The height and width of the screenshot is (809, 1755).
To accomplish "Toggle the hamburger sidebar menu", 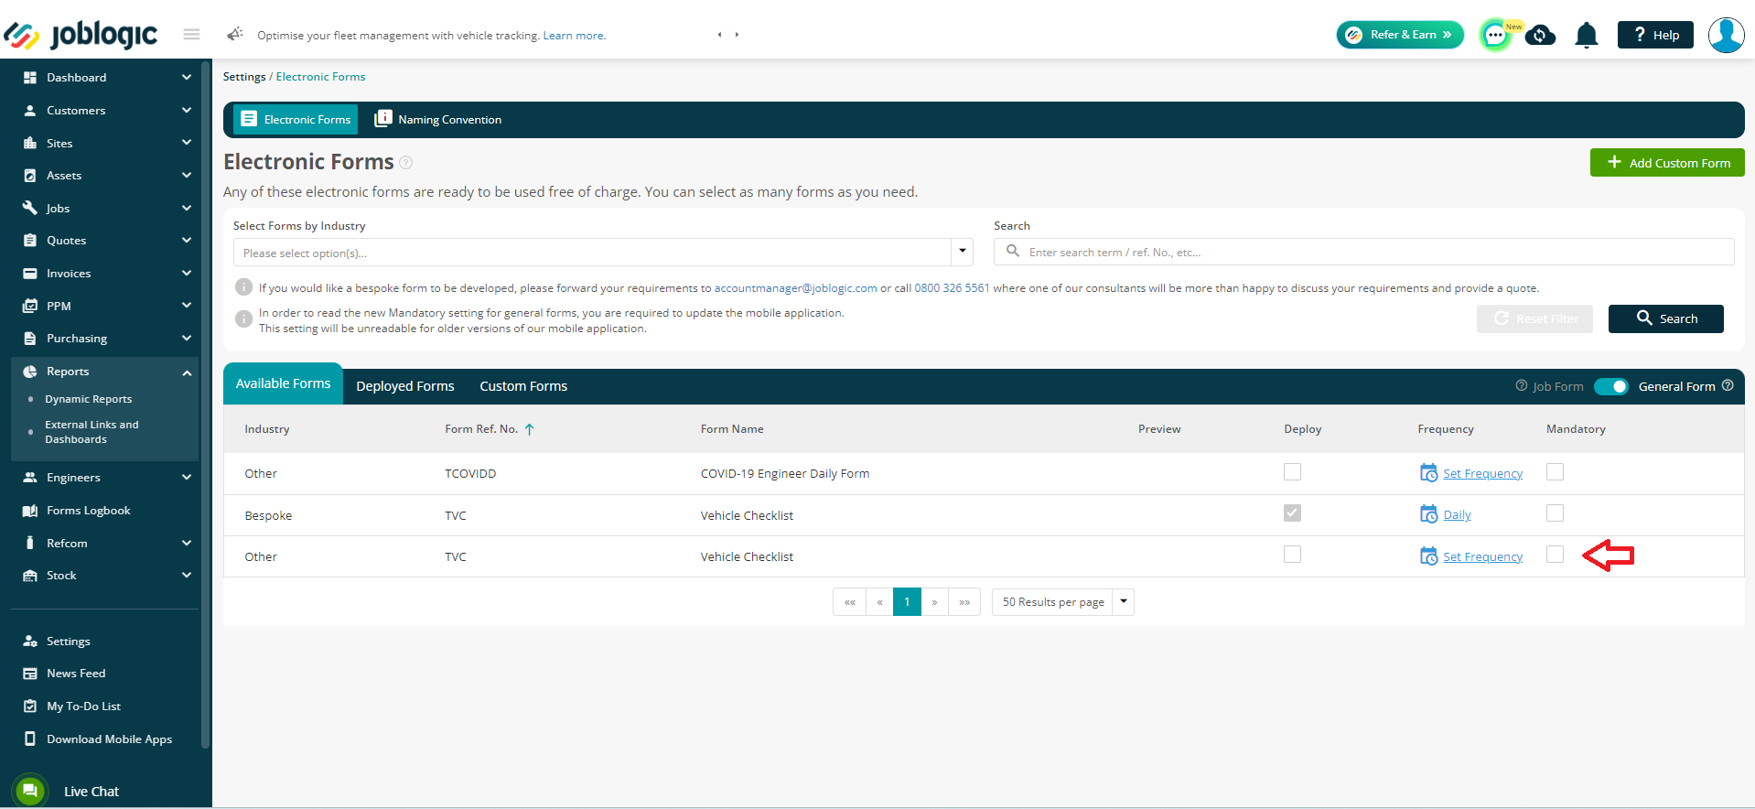I will (191, 35).
